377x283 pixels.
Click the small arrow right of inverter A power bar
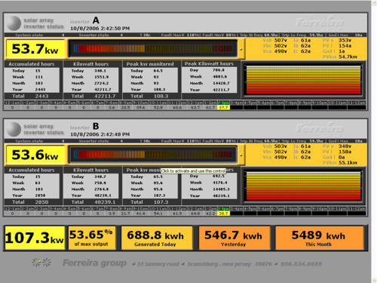241,49
